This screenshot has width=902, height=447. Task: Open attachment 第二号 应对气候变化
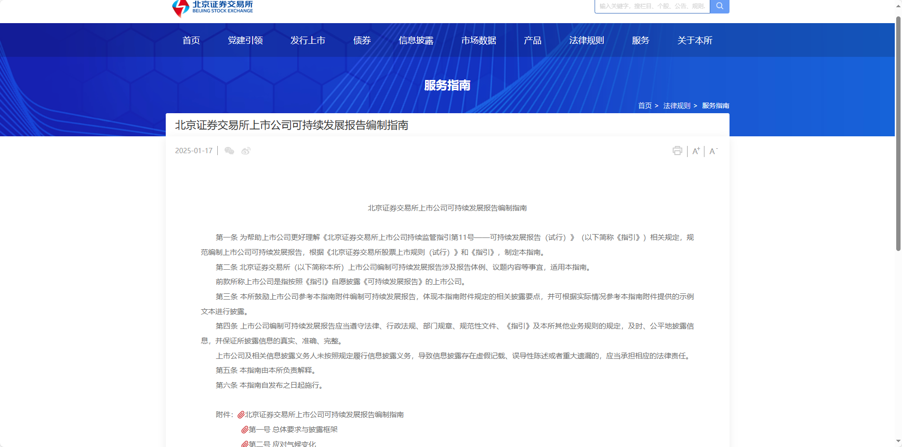(x=282, y=444)
